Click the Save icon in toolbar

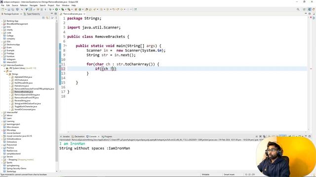pos(9,9)
